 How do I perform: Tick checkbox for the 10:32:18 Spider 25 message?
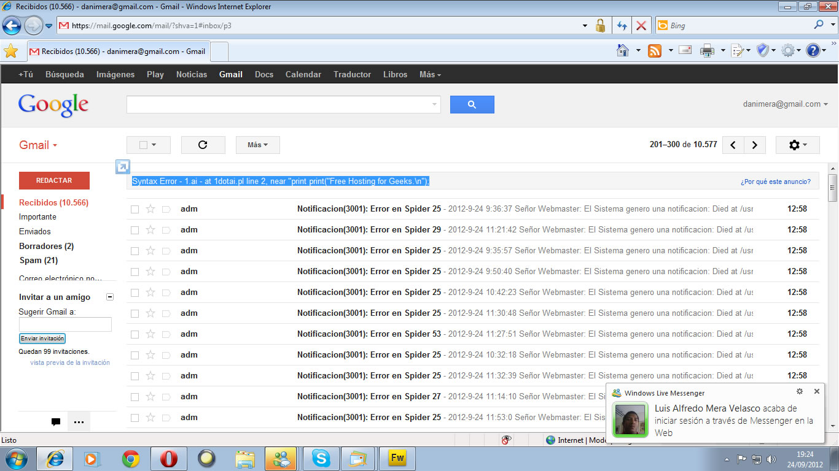(x=135, y=355)
